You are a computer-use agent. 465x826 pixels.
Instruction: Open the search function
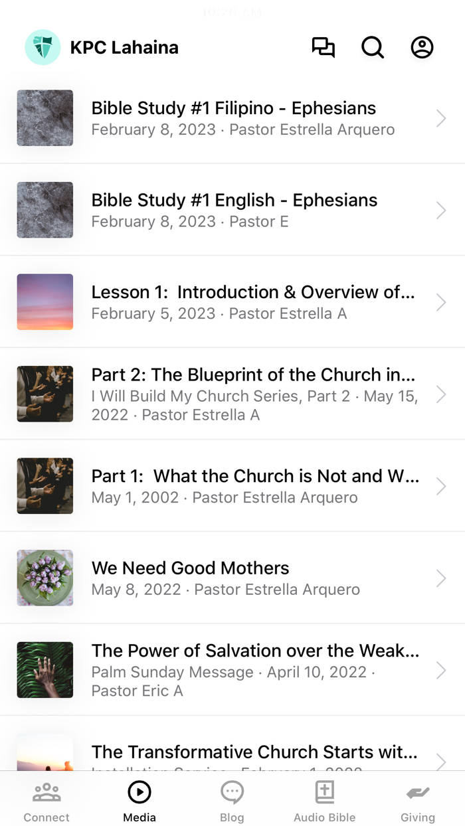(x=373, y=47)
